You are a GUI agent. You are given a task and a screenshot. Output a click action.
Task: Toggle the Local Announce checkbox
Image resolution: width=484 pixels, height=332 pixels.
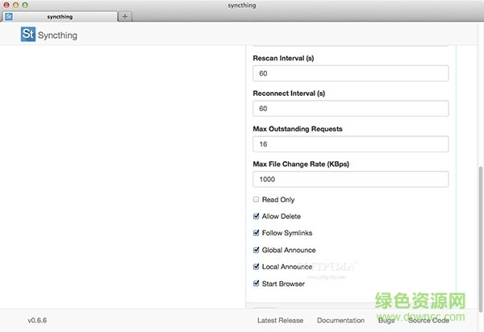[x=256, y=267]
